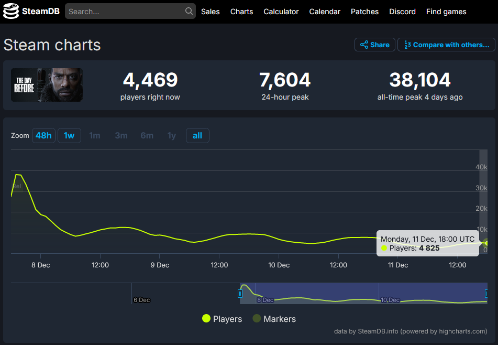The height and width of the screenshot is (345, 498).
Task: Open the Sales menu item
Action: click(x=211, y=12)
